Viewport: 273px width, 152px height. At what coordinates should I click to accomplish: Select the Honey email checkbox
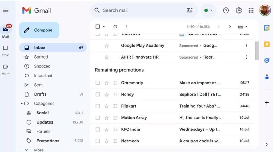[98, 95]
